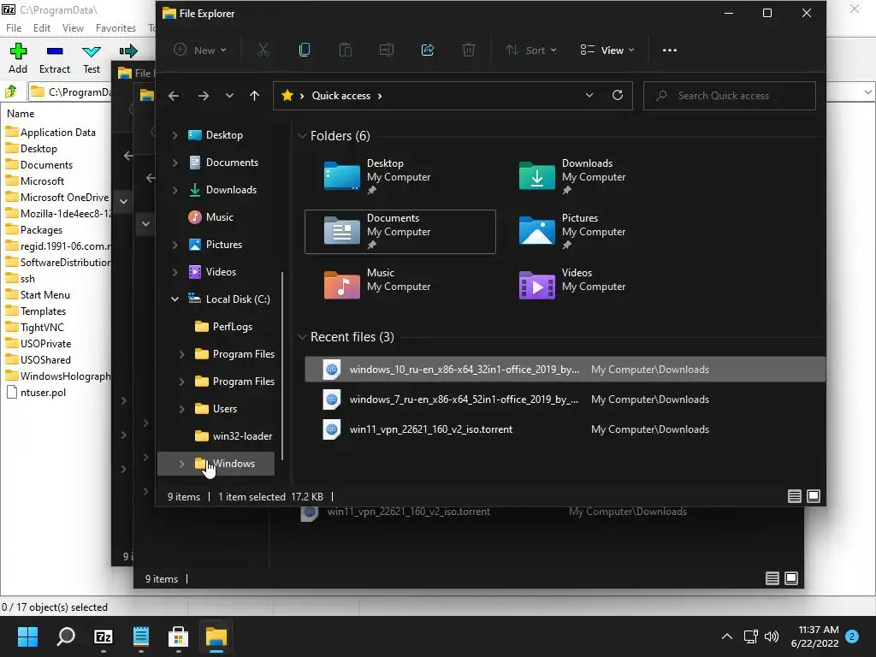
Task: Click the Cut scissors icon in toolbar
Action: (263, 50)
